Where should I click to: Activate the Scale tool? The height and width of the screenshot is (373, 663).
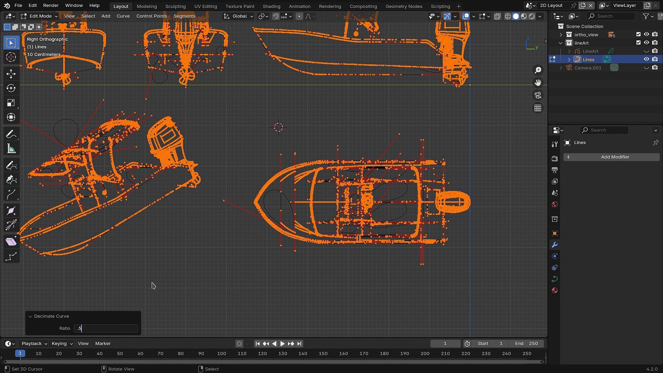tap(11, 103)
